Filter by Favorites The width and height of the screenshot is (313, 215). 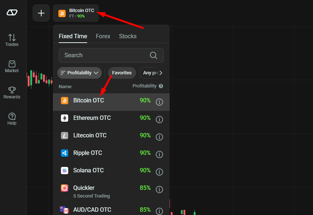tap(122, 73)
